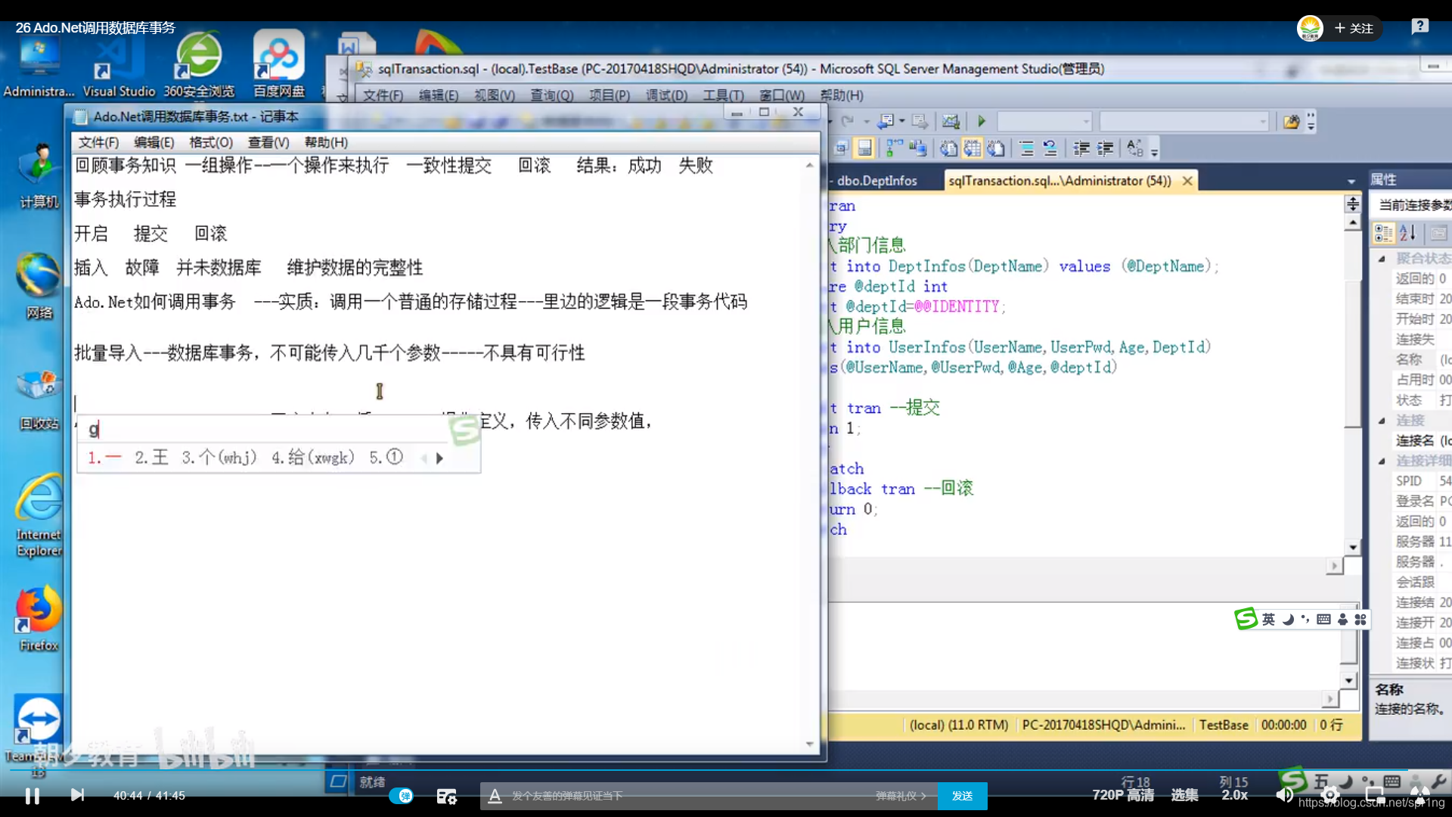Click Sogou IME soft keyboard icon
Screen dimensions: 1452x817
point(1323,619)
